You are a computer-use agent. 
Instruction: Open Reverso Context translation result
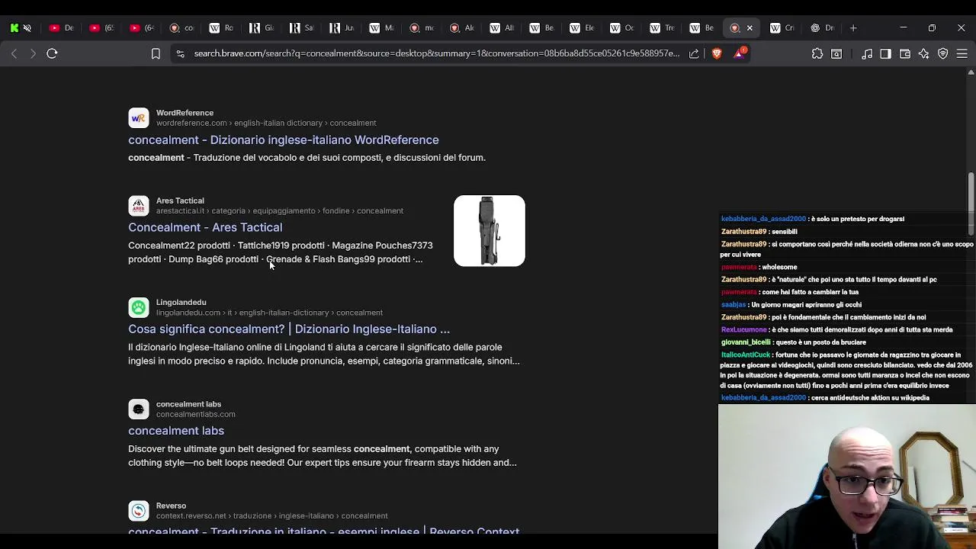click(323, 531)
